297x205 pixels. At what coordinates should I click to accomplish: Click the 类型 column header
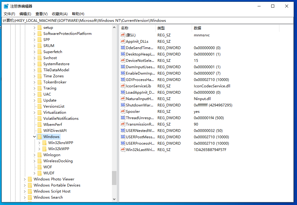(x=174, y=28)
